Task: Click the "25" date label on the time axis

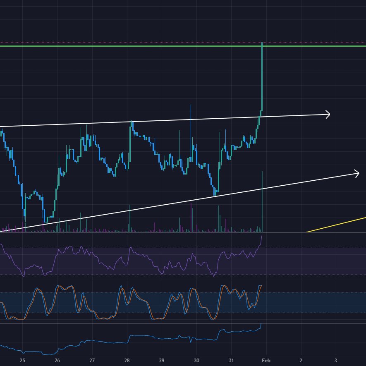Action: (22, 360)
